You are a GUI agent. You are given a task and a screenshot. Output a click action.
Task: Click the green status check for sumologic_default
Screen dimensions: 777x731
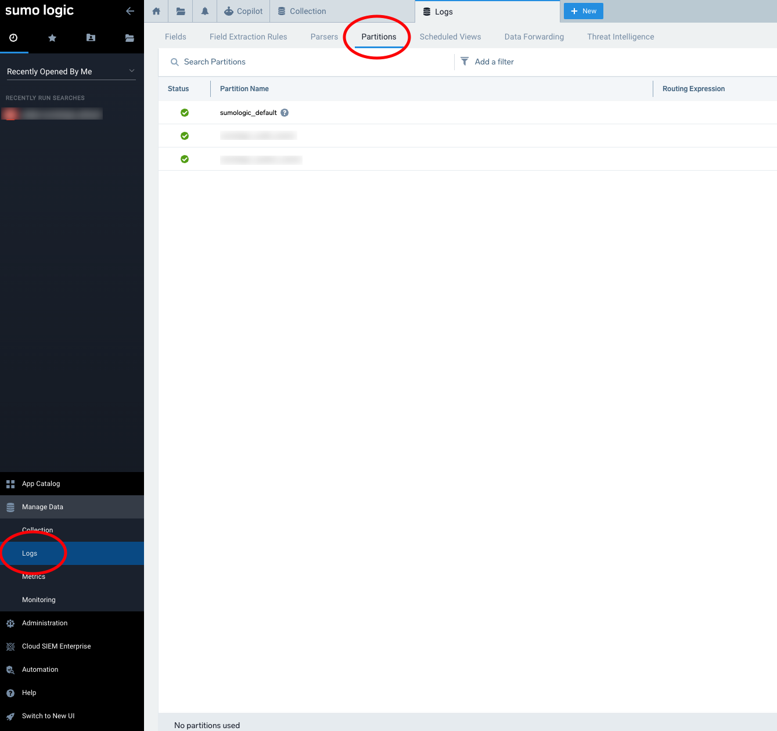tap(185, 113)
